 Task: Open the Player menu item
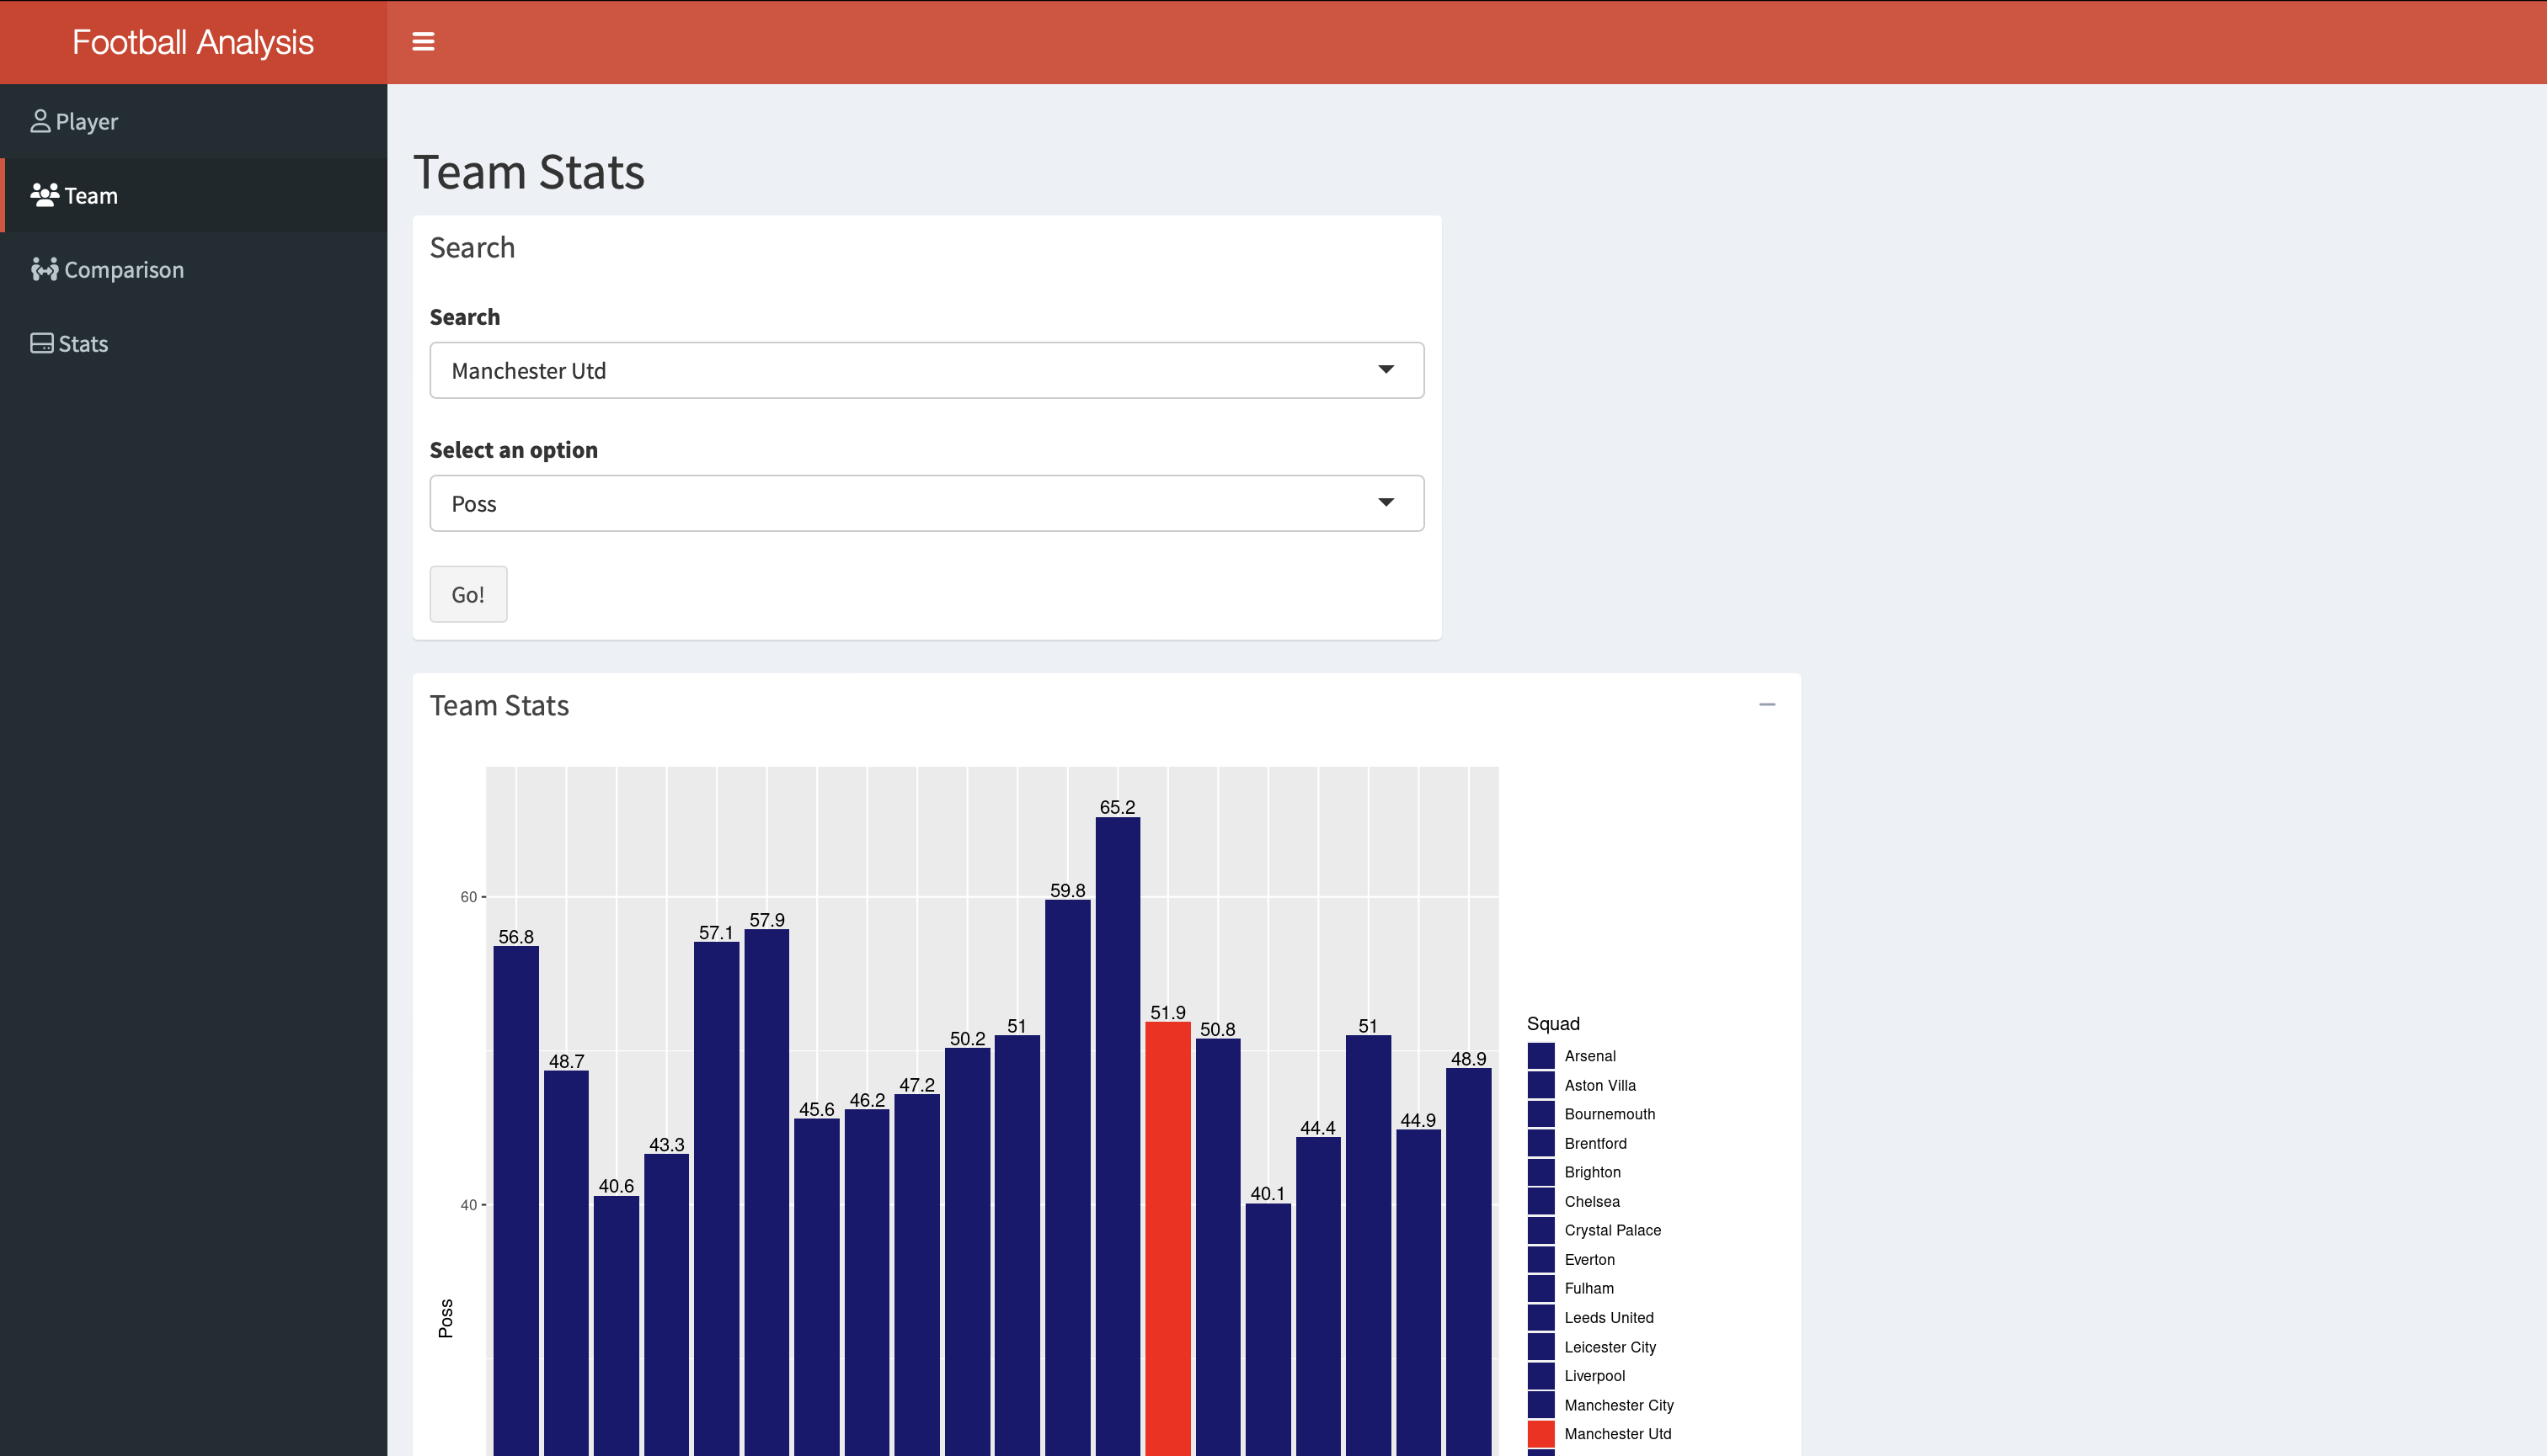86,122
